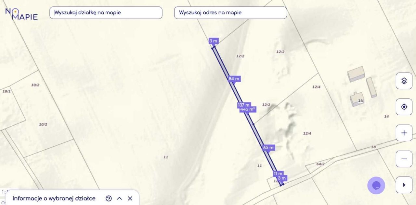Open the map layers panel
416x205 pixels.
pyautogui.click(x=404, y=81)
